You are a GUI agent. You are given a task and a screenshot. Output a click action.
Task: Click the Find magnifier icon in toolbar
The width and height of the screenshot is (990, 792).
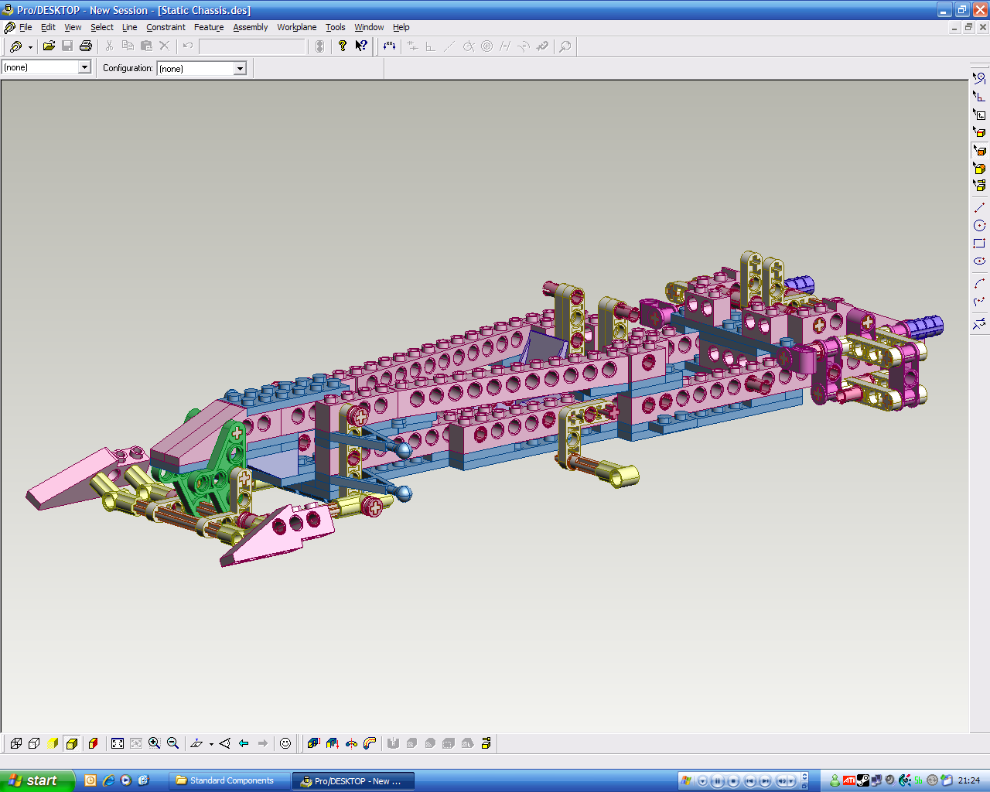coord(565,46)
